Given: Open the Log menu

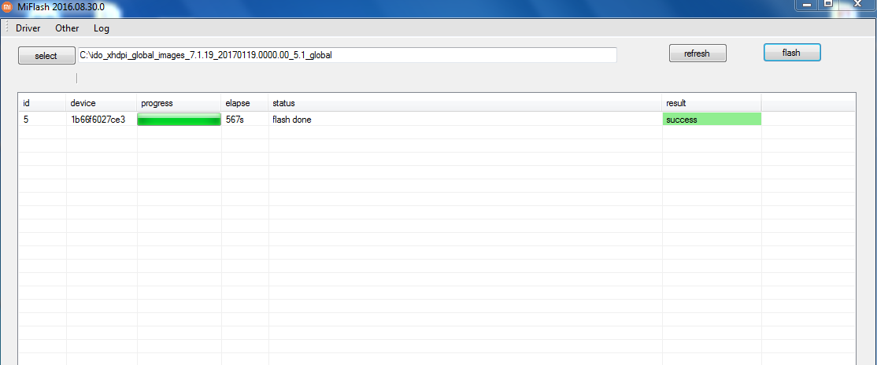Looking at the screenshot, I should click(102, 28).
